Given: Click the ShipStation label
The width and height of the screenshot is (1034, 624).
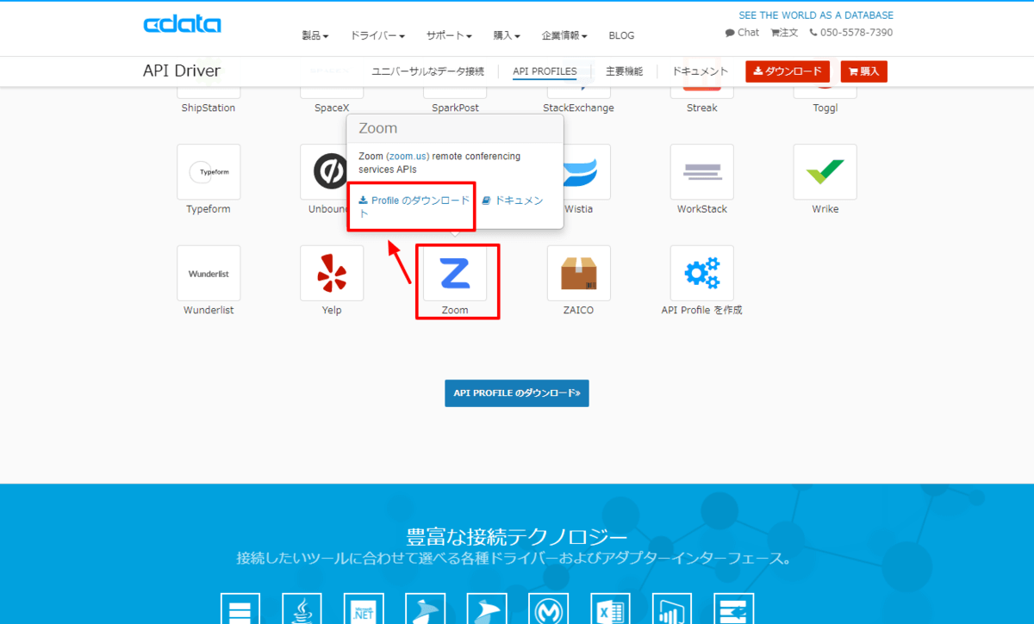Looking at the screenshot, I should click(x=209, y=108).
